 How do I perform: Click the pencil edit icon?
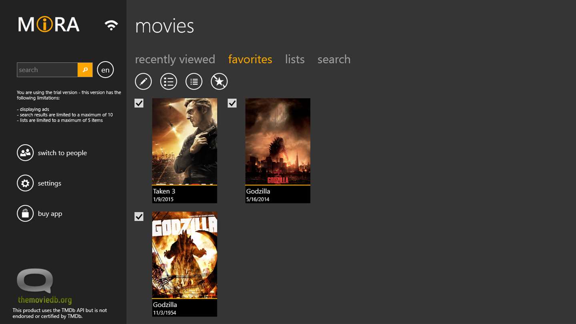[x=143, y=82]
